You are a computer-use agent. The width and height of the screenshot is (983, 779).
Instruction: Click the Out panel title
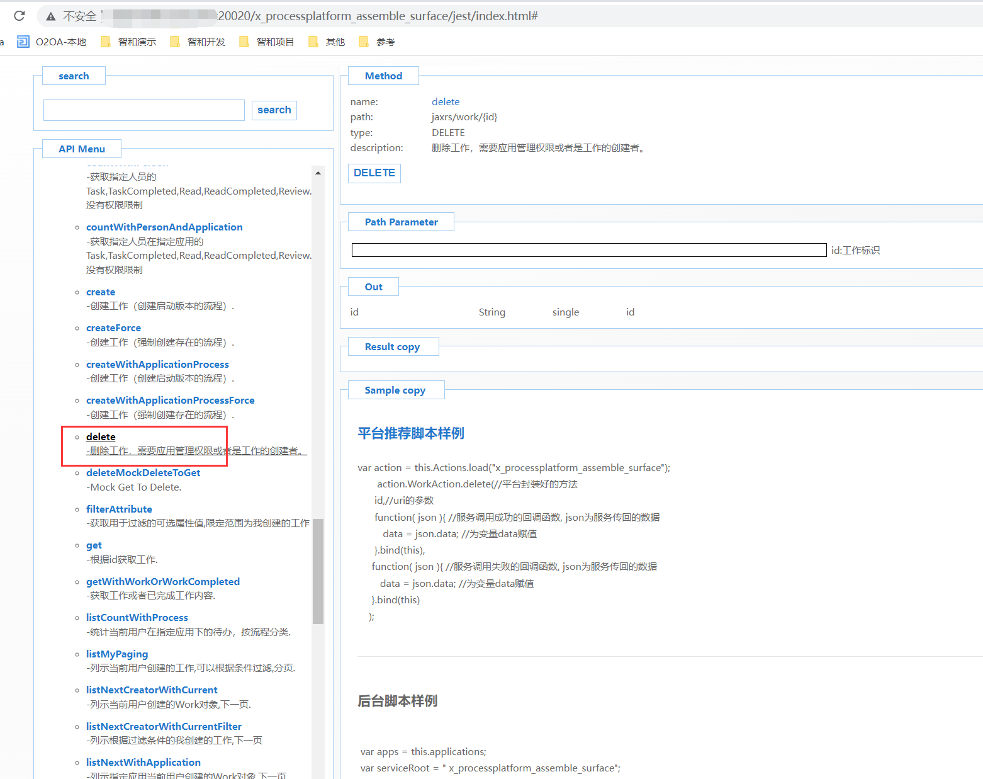pos(374,287)
